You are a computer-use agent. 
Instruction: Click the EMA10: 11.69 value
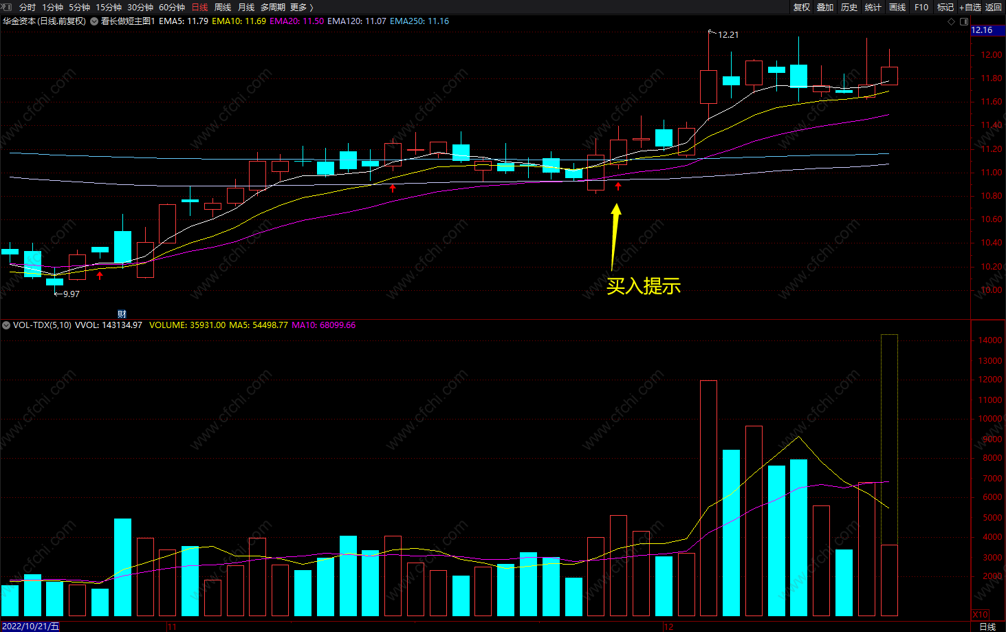[x=239, y=21]
